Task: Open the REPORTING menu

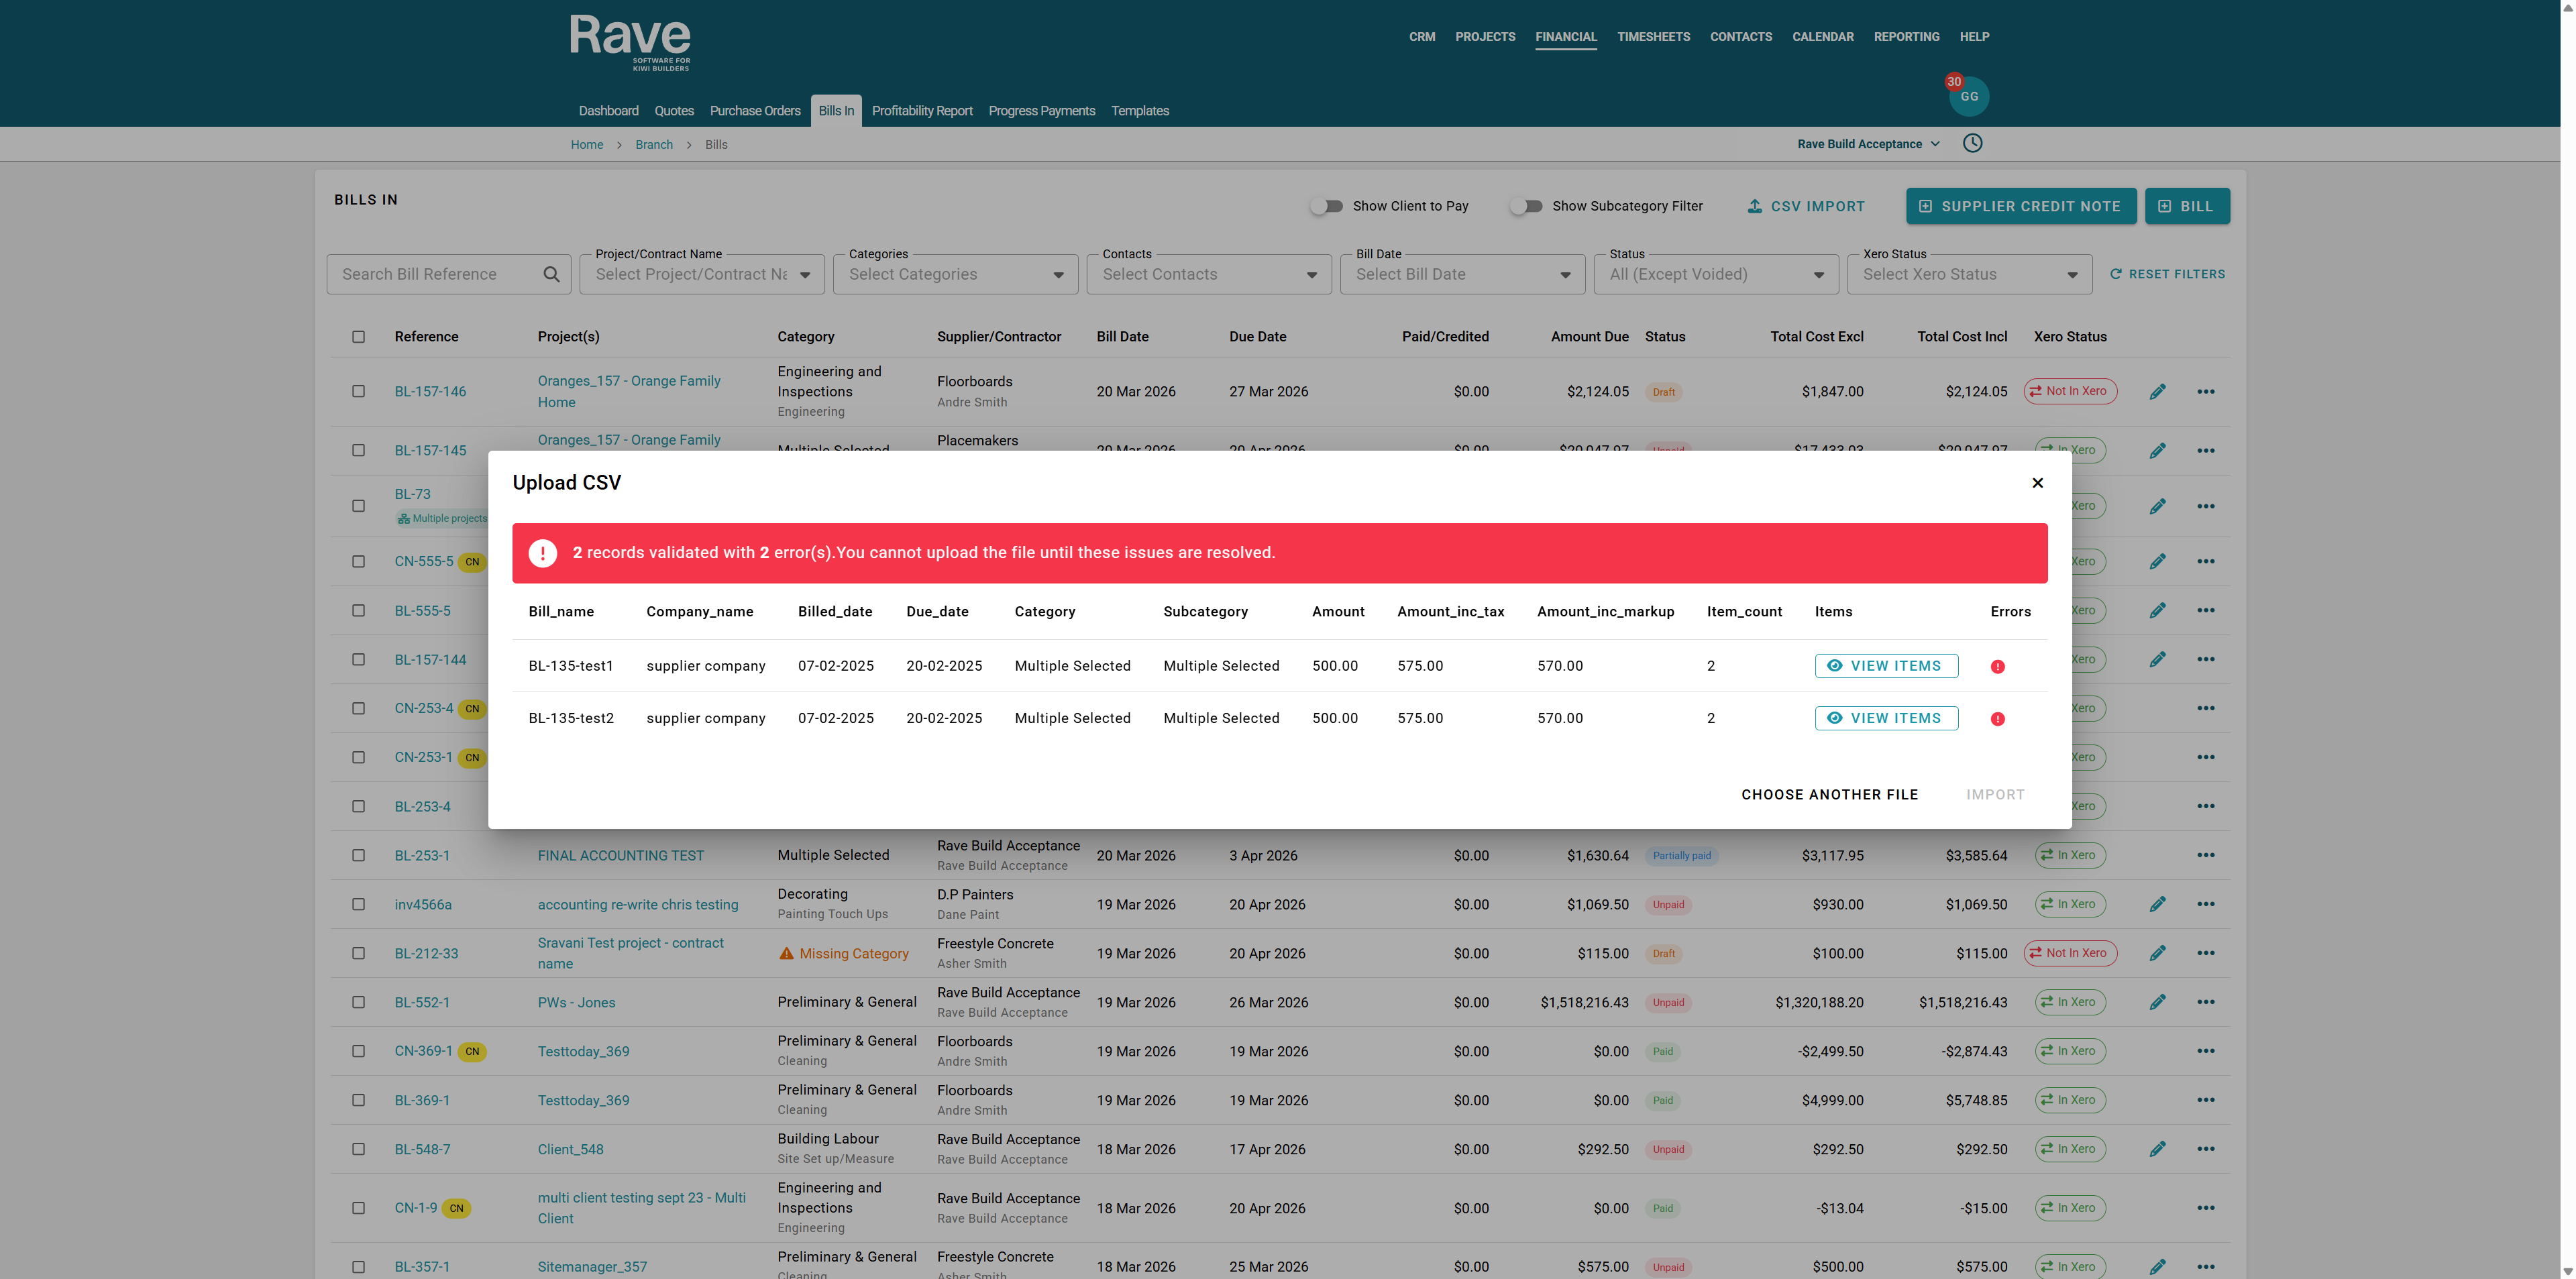Action: (x=1906, y=37)
